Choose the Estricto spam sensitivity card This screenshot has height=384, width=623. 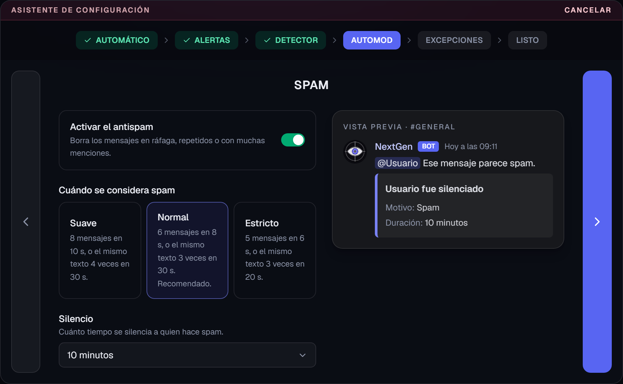pyautogui.click(x=275, y=250)
